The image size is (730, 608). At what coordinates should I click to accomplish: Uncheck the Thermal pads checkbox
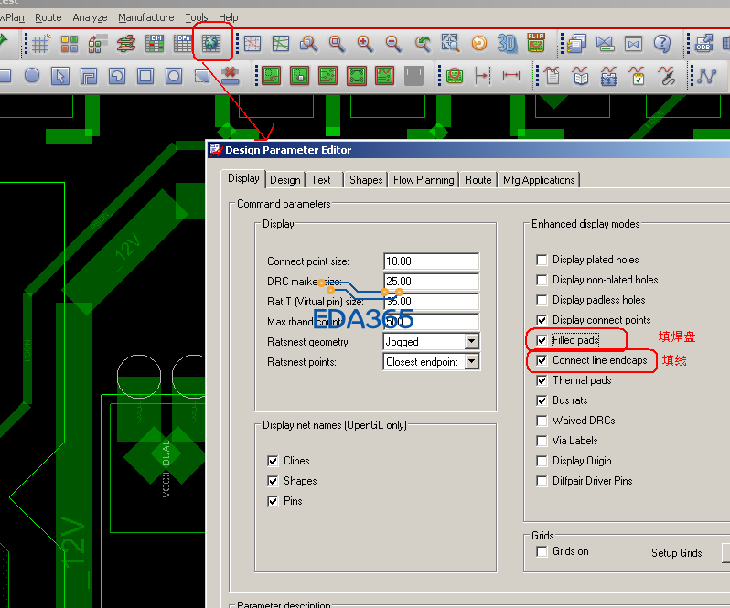542,380
